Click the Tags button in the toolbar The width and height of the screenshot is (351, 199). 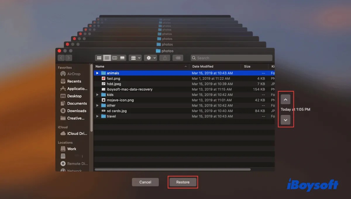(x=178, y=58)
